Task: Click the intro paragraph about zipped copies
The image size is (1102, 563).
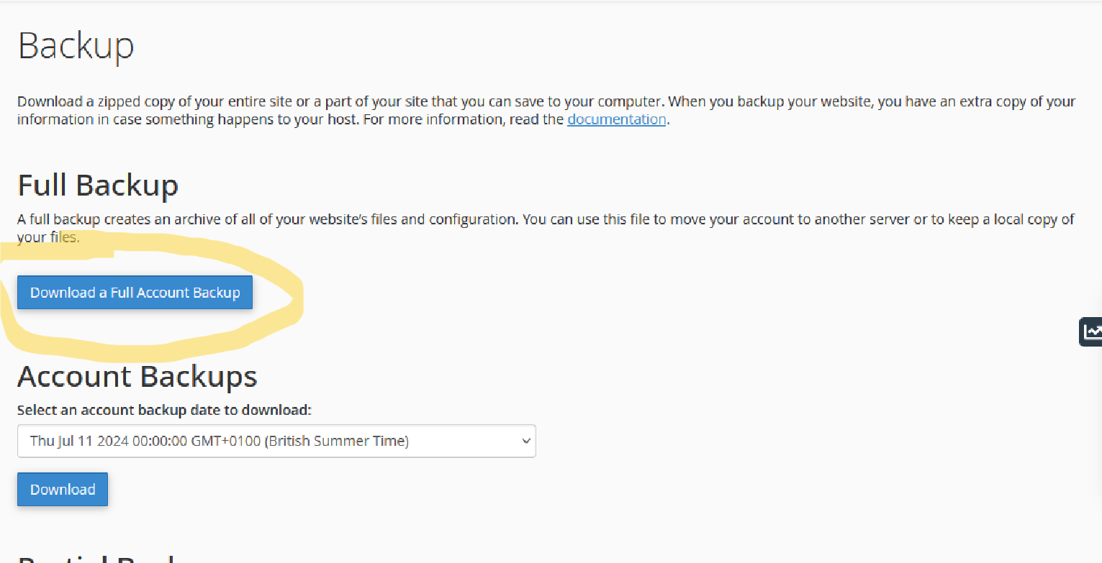Action: click(504, 102)
